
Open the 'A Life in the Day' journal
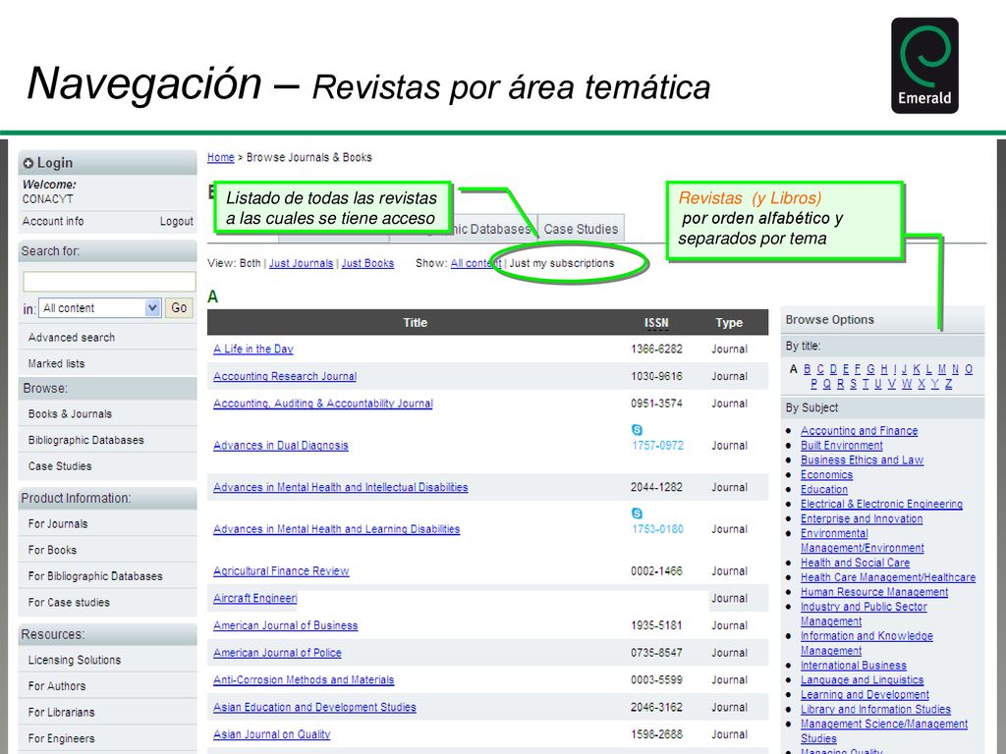coord(252,349)
